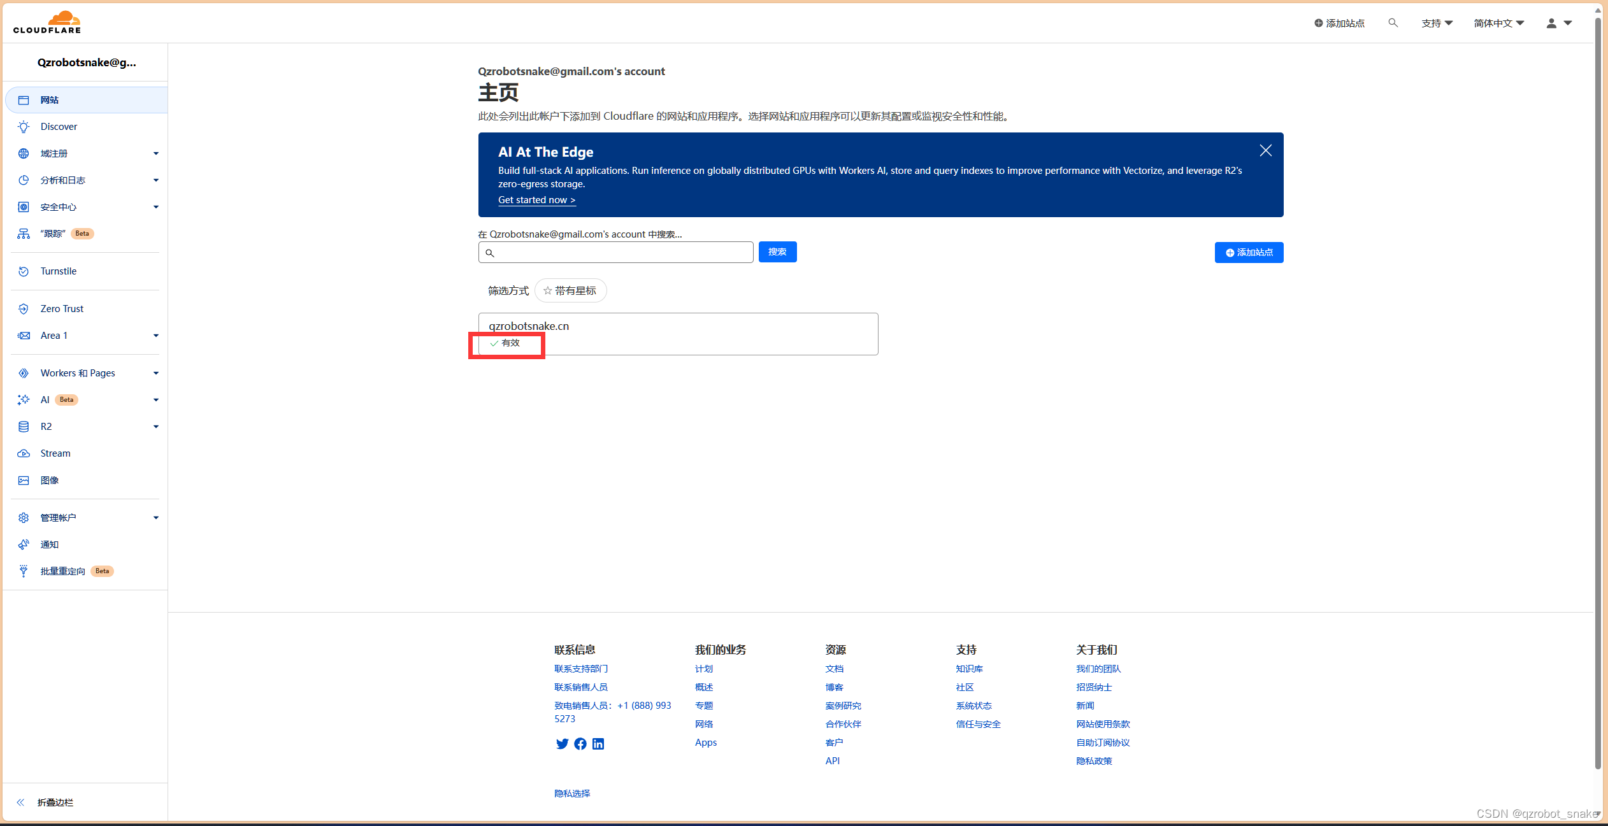
Task: Open the Cloudflare logo home link
Action: pyautogui.click(x=47, y=22)
